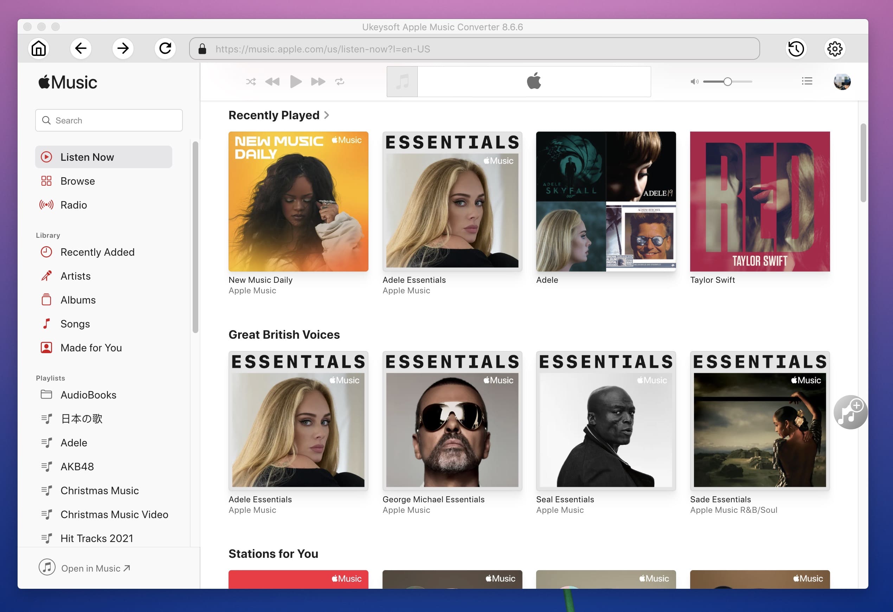
Task: Click the Open in Music link
Action: 95,567
